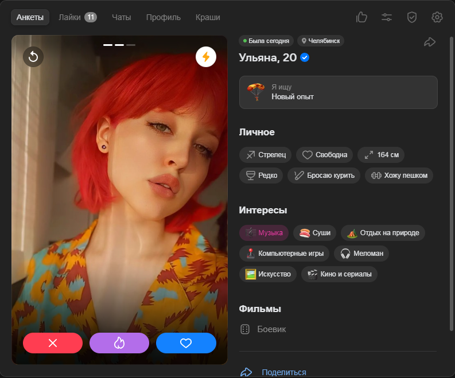The height and width of the screenshot is (378, 455).
Task: Click the 11 likes counter badge
Action: [91, 17]
